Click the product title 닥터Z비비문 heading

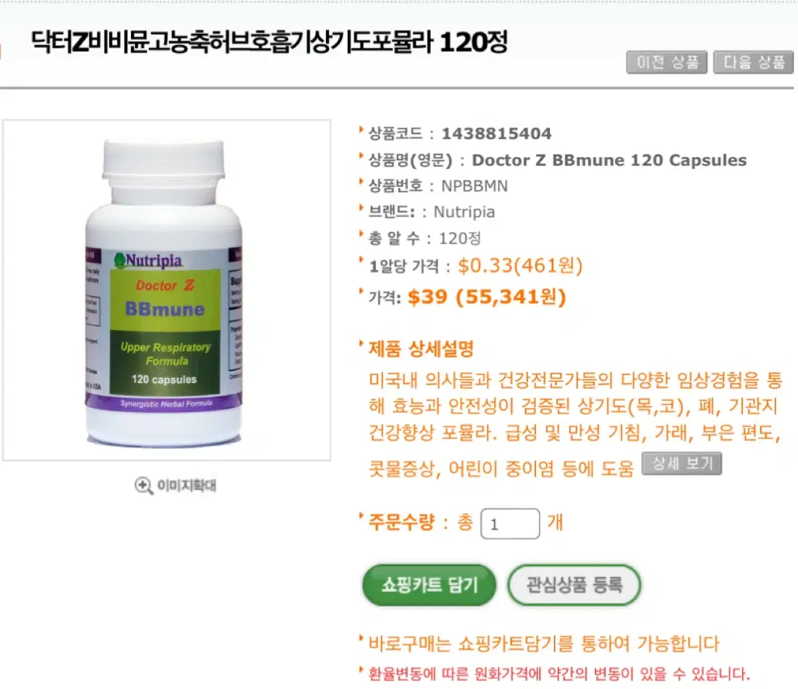pyautogui.click(x=269, y=42)
